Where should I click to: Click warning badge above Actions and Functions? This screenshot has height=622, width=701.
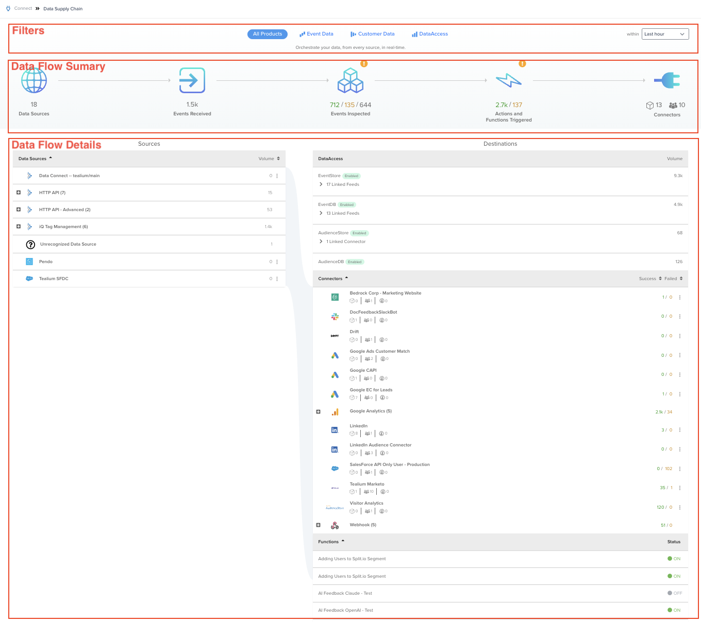click(522, 64)
